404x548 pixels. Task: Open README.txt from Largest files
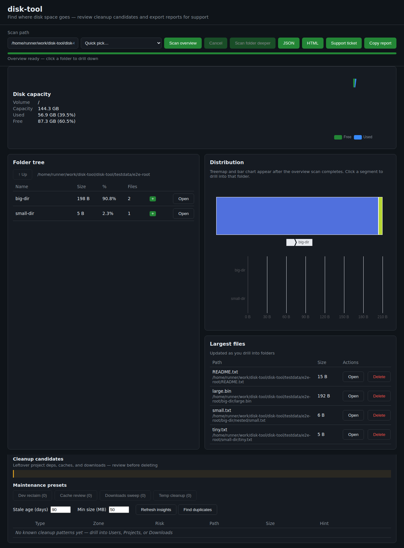tap(353, 377)
